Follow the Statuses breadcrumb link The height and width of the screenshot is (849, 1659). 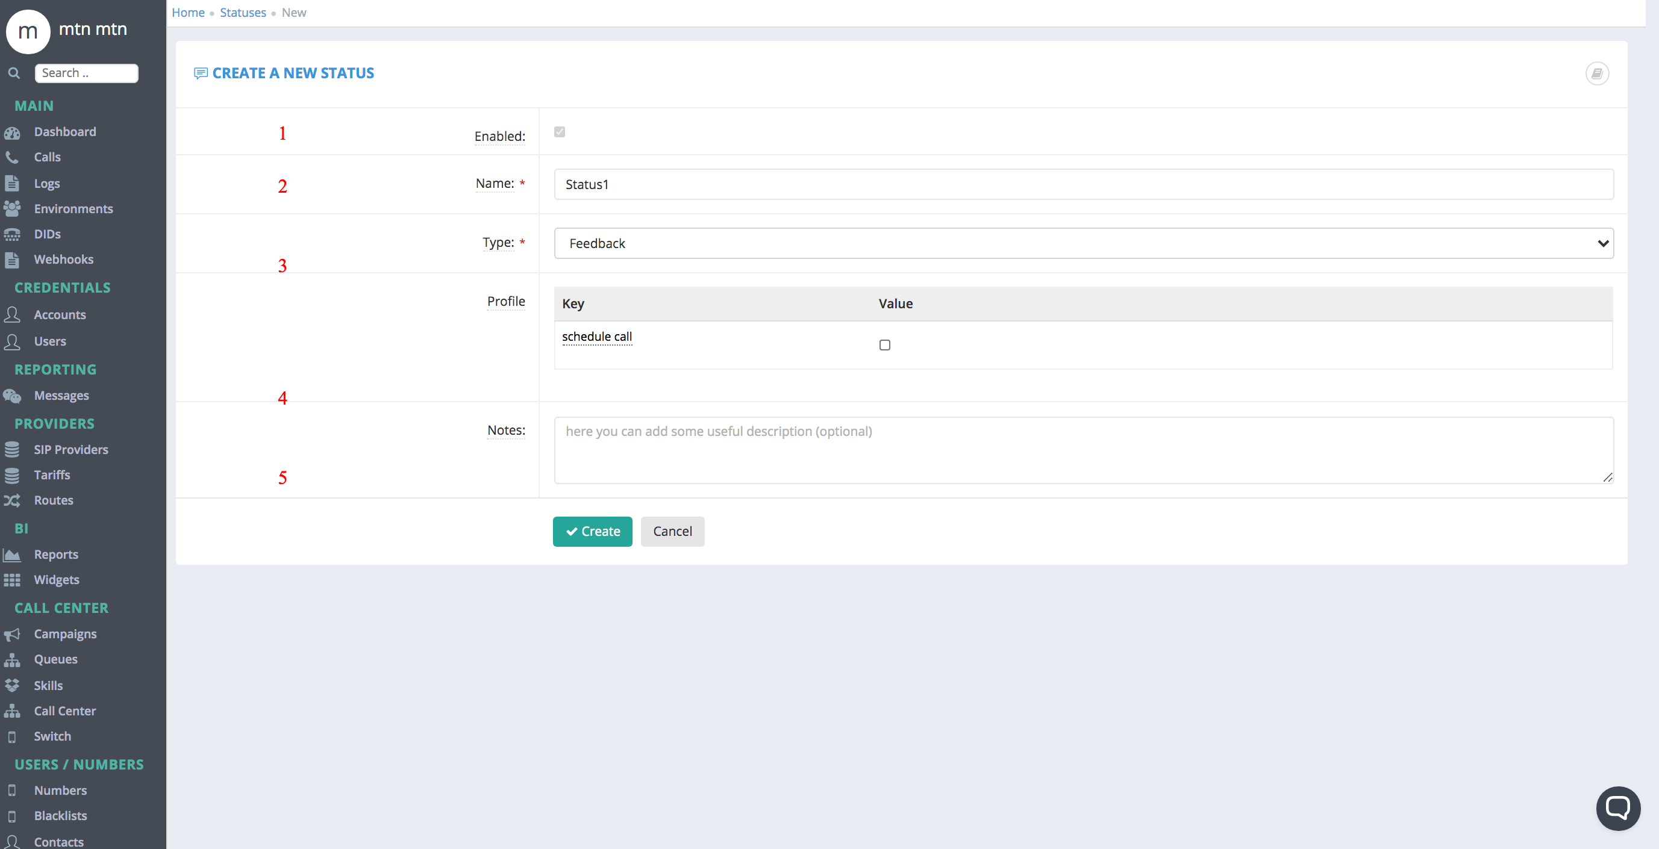(x=243, y=13)
